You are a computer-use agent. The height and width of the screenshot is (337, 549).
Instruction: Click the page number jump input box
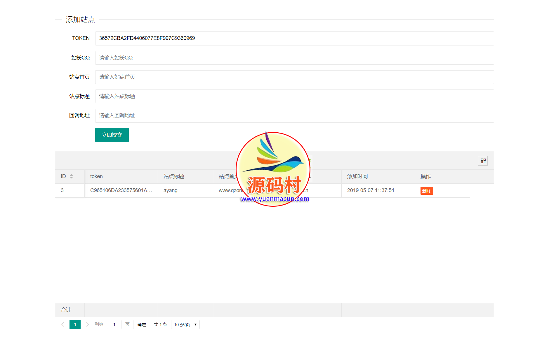pyautogui.click(x=114, y=324)
